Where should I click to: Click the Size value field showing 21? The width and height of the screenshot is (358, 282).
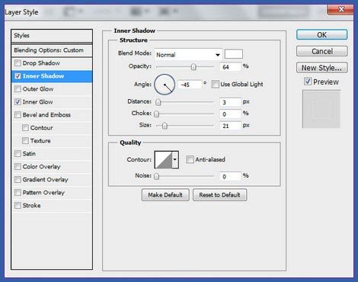[230, 126]
